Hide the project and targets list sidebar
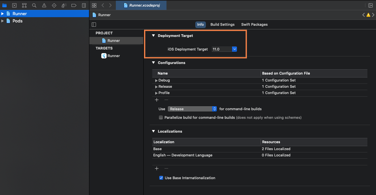 94,25
